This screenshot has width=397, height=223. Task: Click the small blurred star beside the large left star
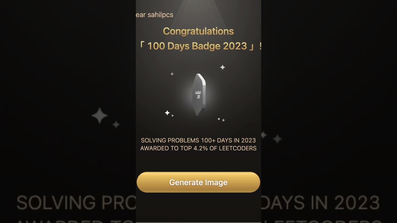click(116, 125)
